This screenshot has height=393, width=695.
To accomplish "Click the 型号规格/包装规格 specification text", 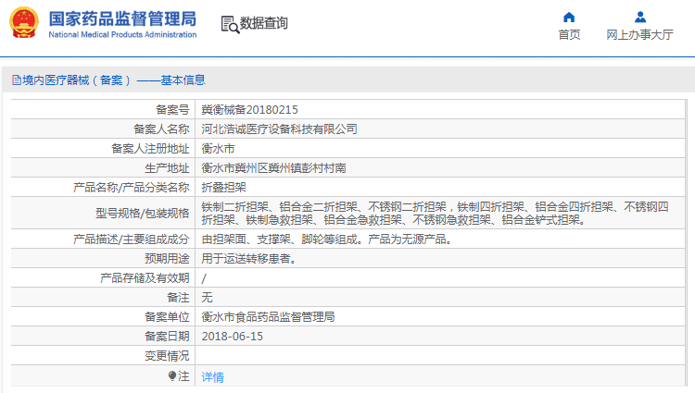I will tap(436, 213).
